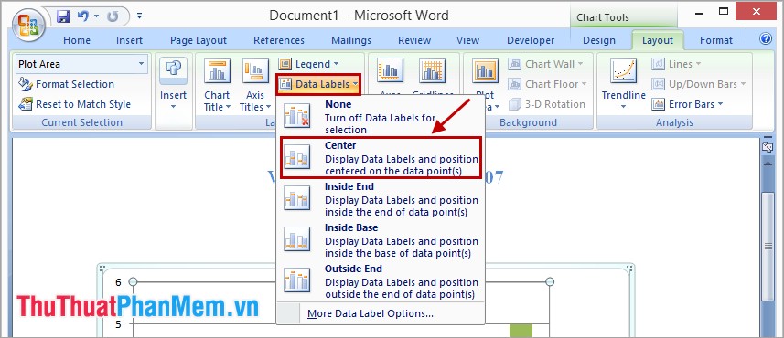784x338 pixels.
Task: Click the Chart Floor button
Action: (548, 84)
